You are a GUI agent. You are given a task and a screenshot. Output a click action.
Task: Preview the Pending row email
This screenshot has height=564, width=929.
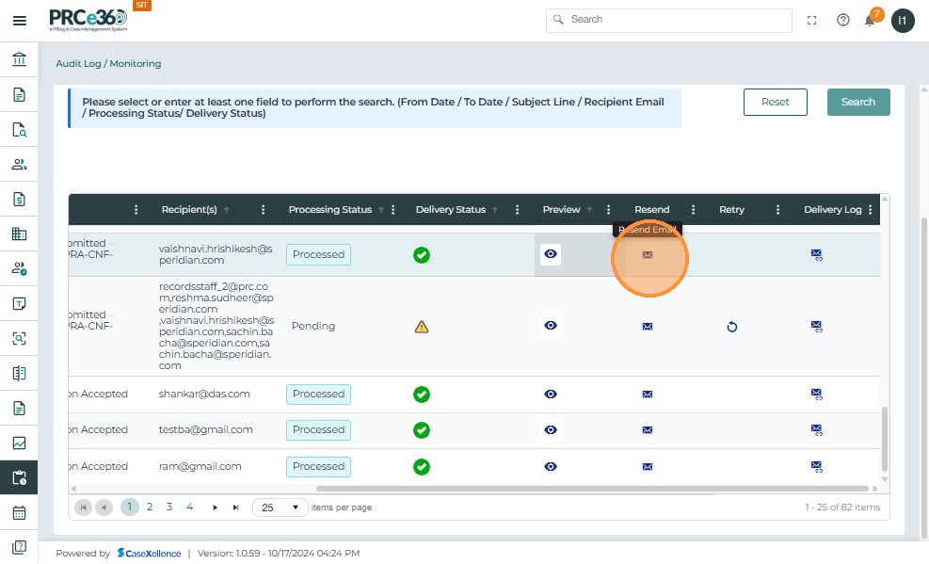pos(551,326)
